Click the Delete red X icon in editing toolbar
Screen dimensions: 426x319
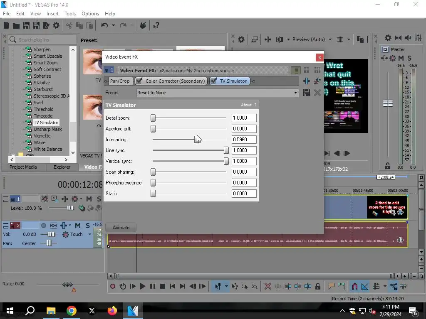[x=267, y=286]
